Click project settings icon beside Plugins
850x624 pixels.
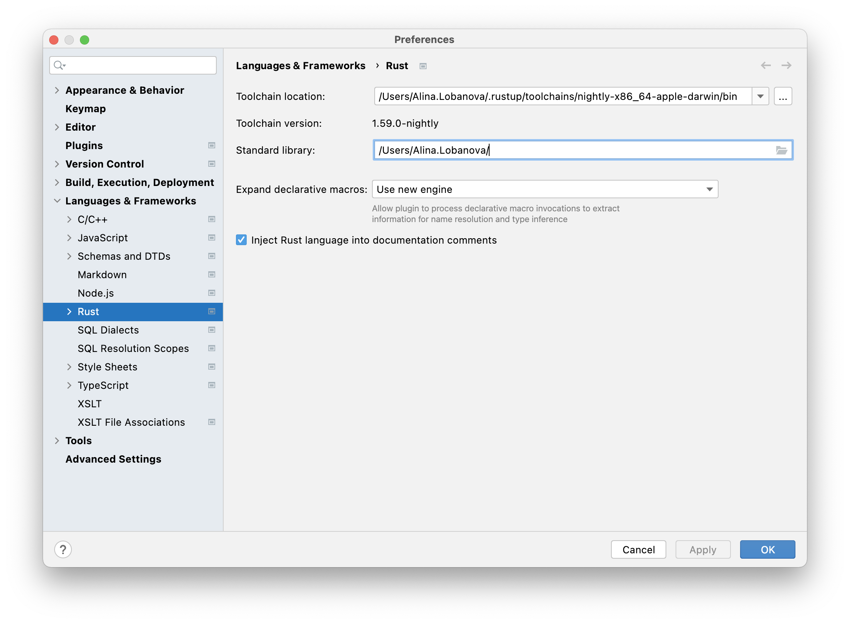(x=211, y=146)
